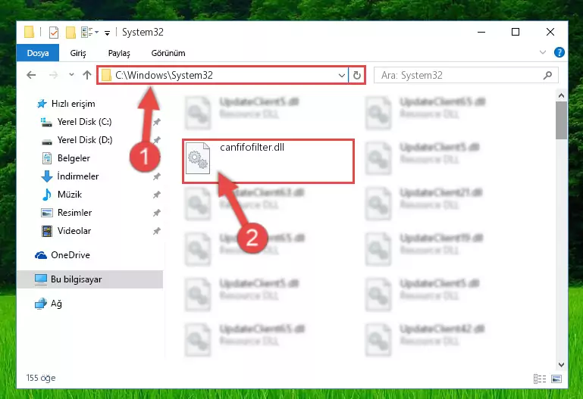Screen dimensions: 583x399
Task: Click the Forward navigation arrow
Action: click(54, 75)
